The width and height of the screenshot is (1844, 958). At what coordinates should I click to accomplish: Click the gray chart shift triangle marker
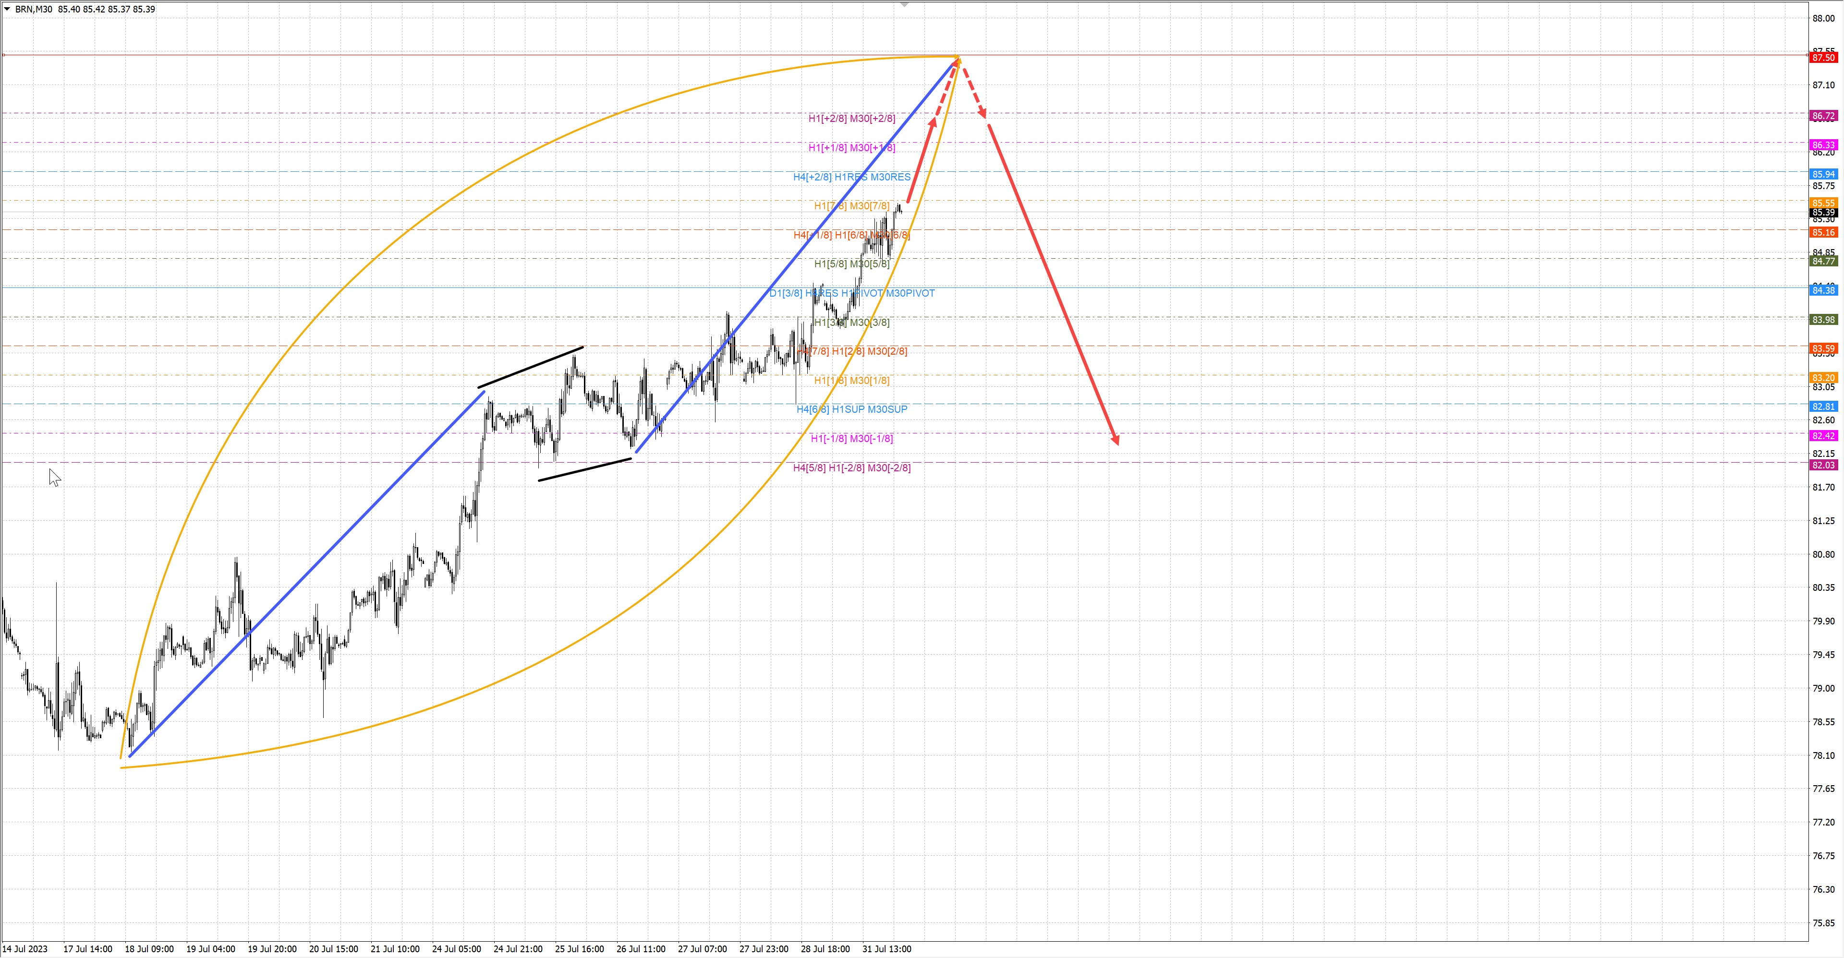904,4
